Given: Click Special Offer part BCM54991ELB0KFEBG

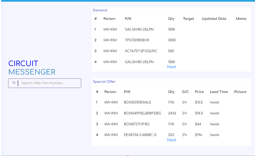Looking at the screenshot, I should click(143, 113).
